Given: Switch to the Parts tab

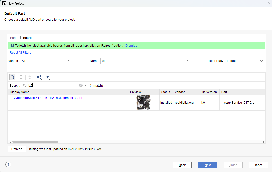Looking at the screenshot, I should pyautogui.click(x=14, y=38).
